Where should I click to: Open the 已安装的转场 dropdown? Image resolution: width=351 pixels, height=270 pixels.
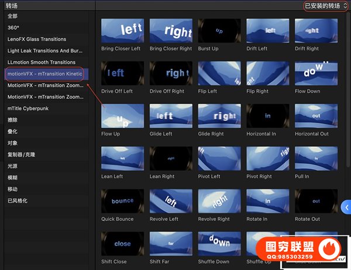325,5
